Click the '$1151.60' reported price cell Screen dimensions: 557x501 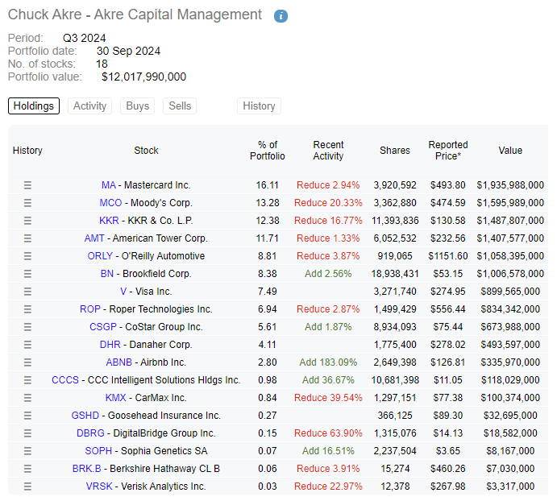[448, 256]
